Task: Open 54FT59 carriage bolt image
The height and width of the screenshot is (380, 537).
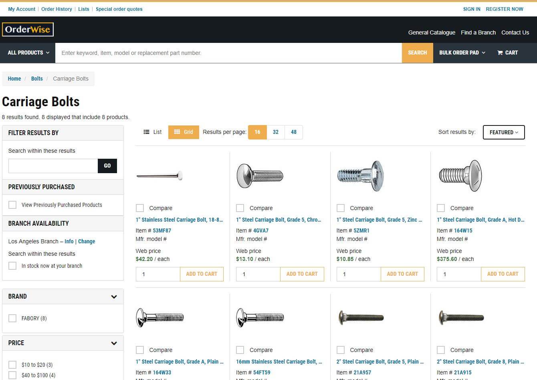Action: 260,317
